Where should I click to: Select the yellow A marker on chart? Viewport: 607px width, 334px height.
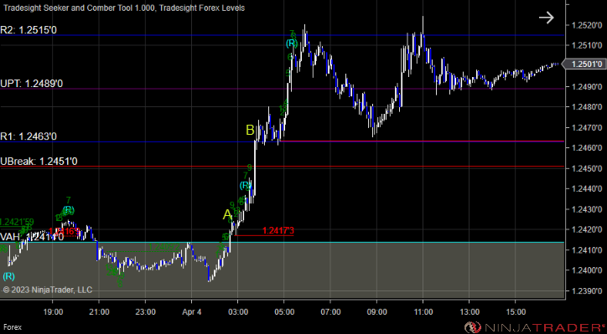(x=227, y=214)
